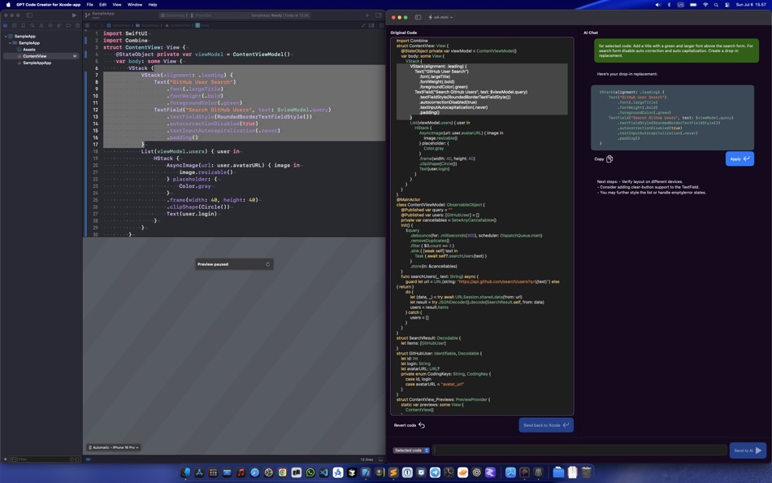The image size is (772, 483).
Task: Open the Selected code dropdown
Action: click(x=411, y=450)
